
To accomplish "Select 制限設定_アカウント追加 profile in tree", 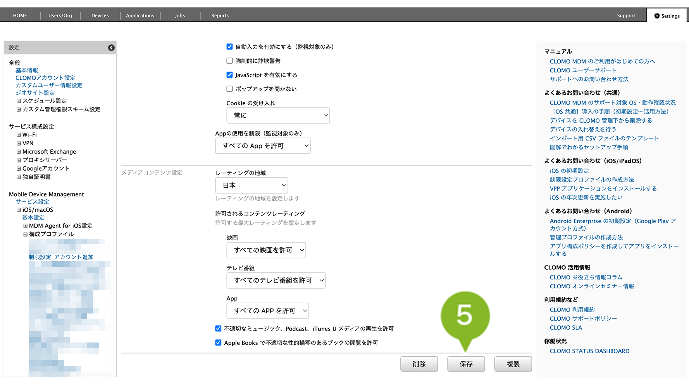I will click(x=61, y=257).
